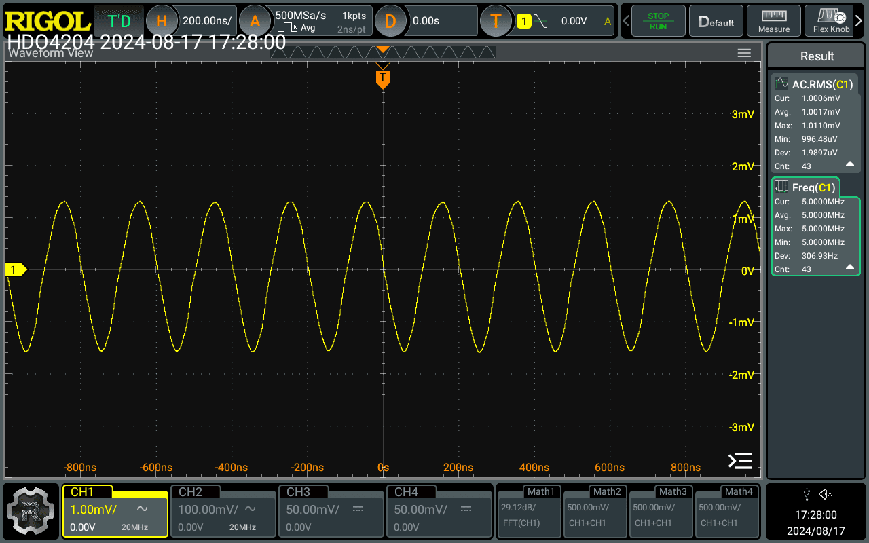Viewport: 869px width, 543px height.
Task: Click the channel 1 ground level marker
Action: (x=16, y=270)
